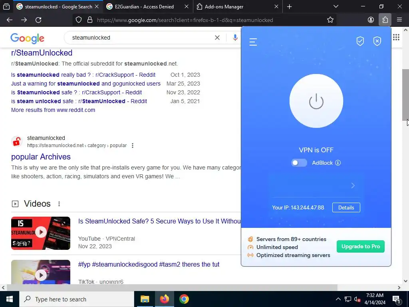This screenshot has height=307, width=409.
Task: Click the shield X icon in VPN panel
Action: point(377,41)
